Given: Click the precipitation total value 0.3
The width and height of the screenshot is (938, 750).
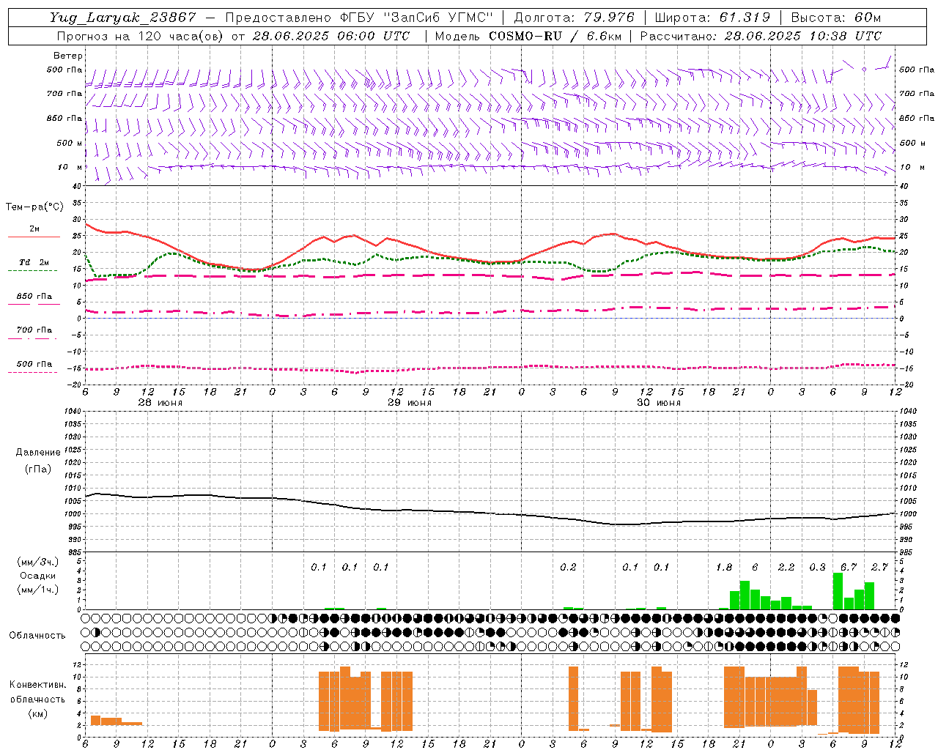Looking at the screenshot, I should tap(817, 567).
